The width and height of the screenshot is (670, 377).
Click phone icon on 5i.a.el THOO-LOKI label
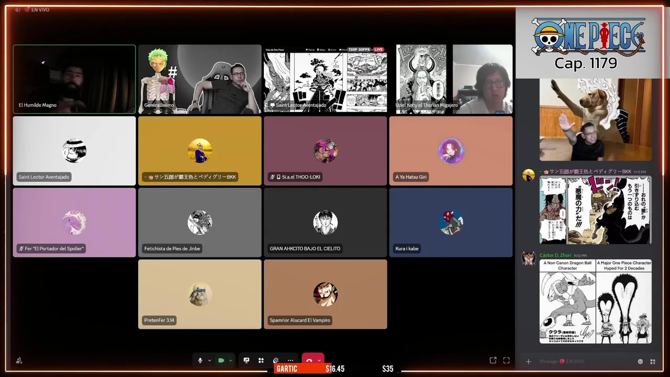tap(278, 177)
